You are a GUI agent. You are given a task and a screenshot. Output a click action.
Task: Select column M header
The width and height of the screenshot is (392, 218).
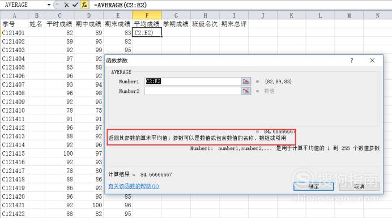(349, 15)
